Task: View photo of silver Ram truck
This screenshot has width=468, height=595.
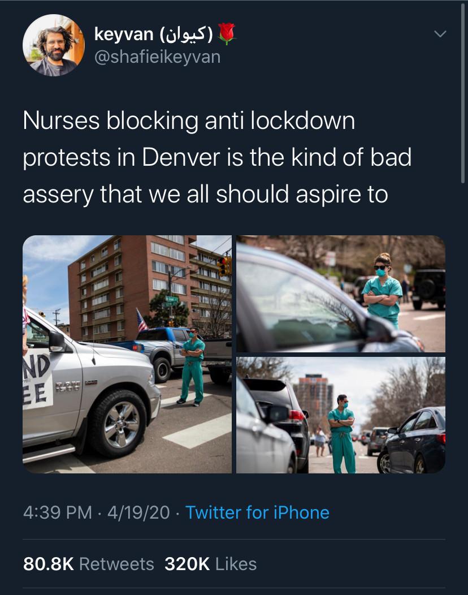Action: click(127, 354)
